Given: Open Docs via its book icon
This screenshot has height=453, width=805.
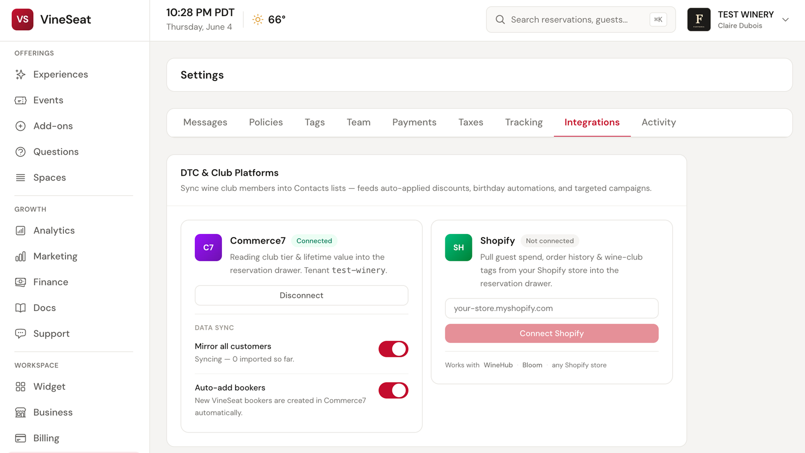Looking at the screenshot, I should [x=21, y=308].
